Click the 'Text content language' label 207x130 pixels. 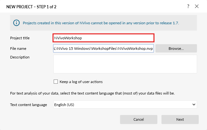point(28,105)
